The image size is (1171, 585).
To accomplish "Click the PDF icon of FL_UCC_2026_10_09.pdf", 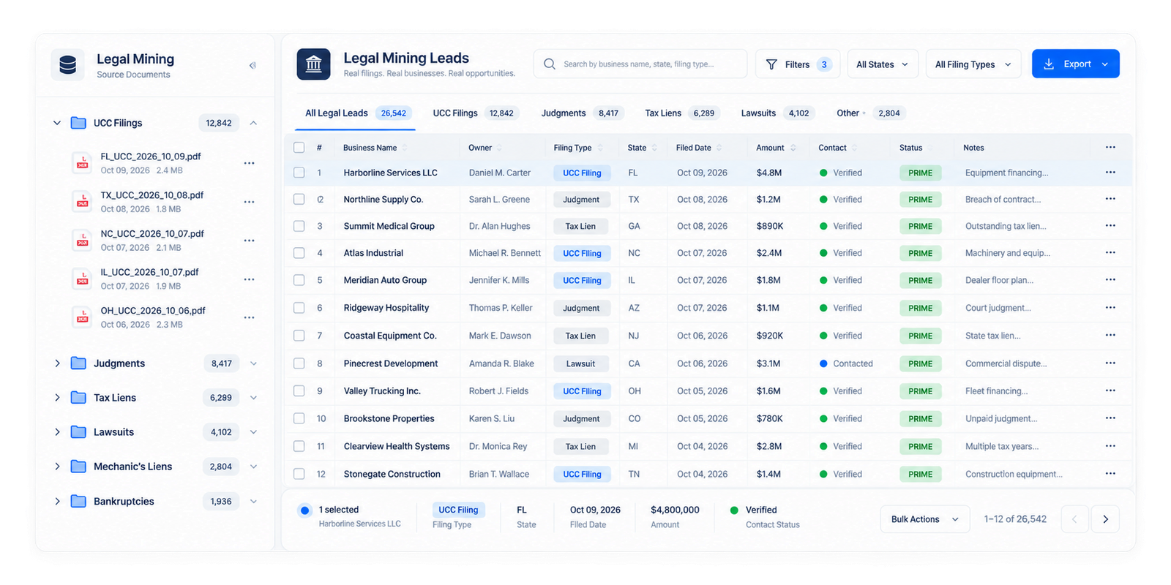I will point(83,163).
